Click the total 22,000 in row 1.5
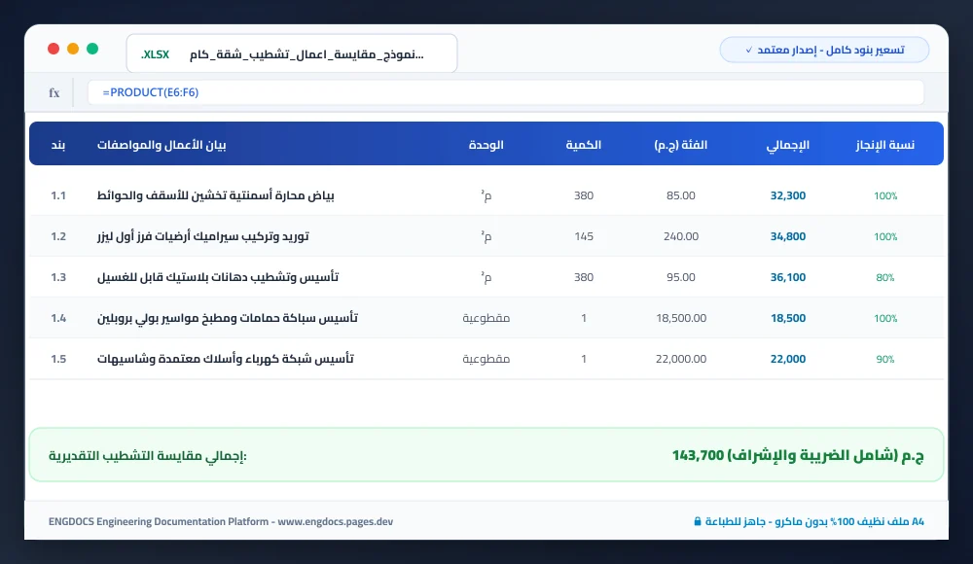 pyautogui.click(x=787, y=359)
